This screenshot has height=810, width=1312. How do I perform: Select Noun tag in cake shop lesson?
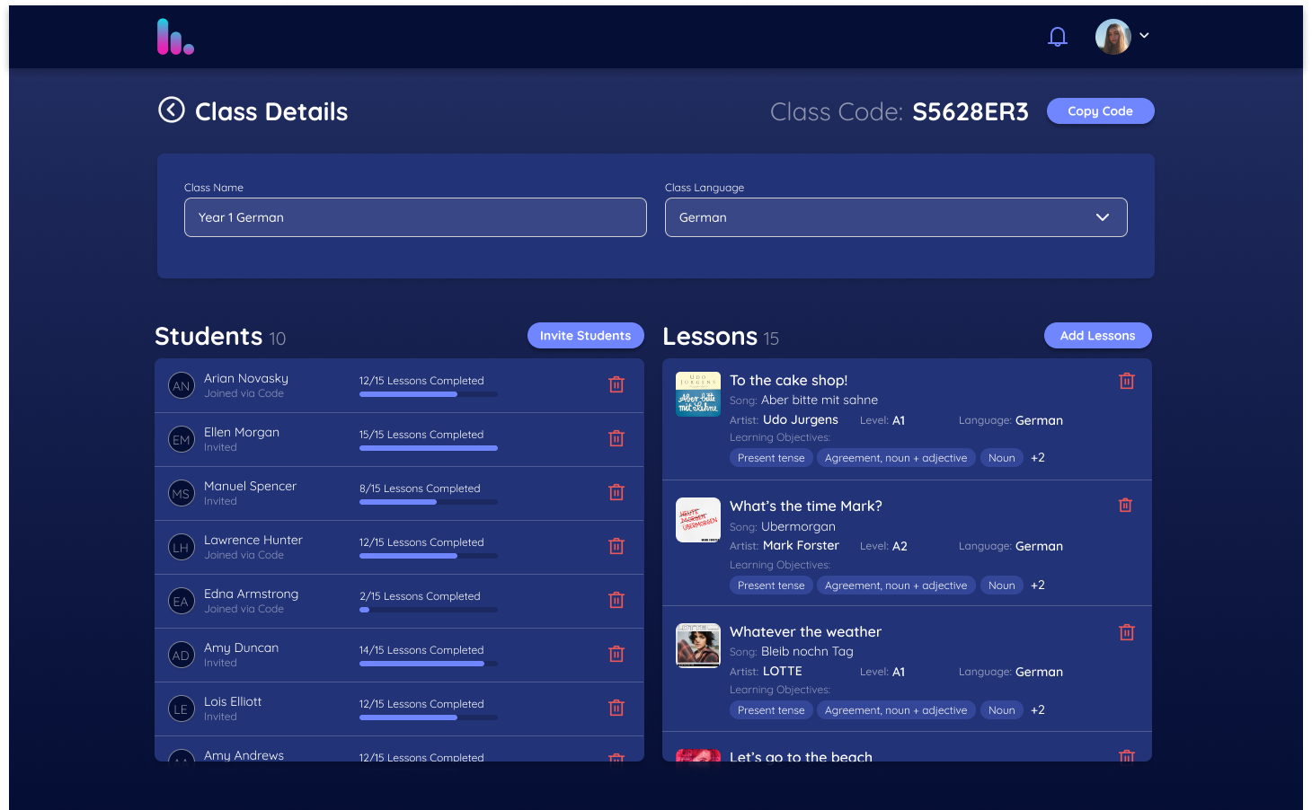tap(1001, 458)
